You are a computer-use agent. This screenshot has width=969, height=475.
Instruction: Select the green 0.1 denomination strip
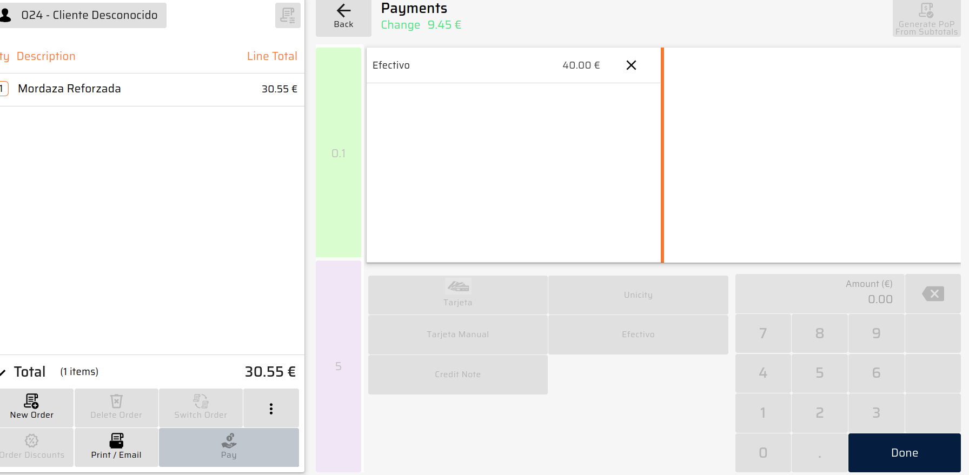pos(339,152)
